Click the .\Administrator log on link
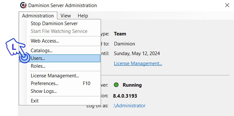Image resolution: width=234 pixels, height=116 pixels. point(129,106)
